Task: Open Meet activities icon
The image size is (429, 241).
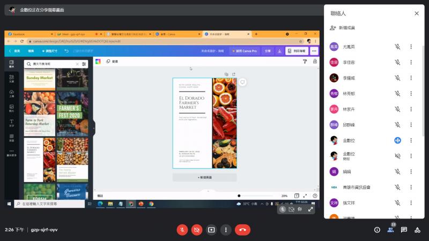Action: [417, 230]
